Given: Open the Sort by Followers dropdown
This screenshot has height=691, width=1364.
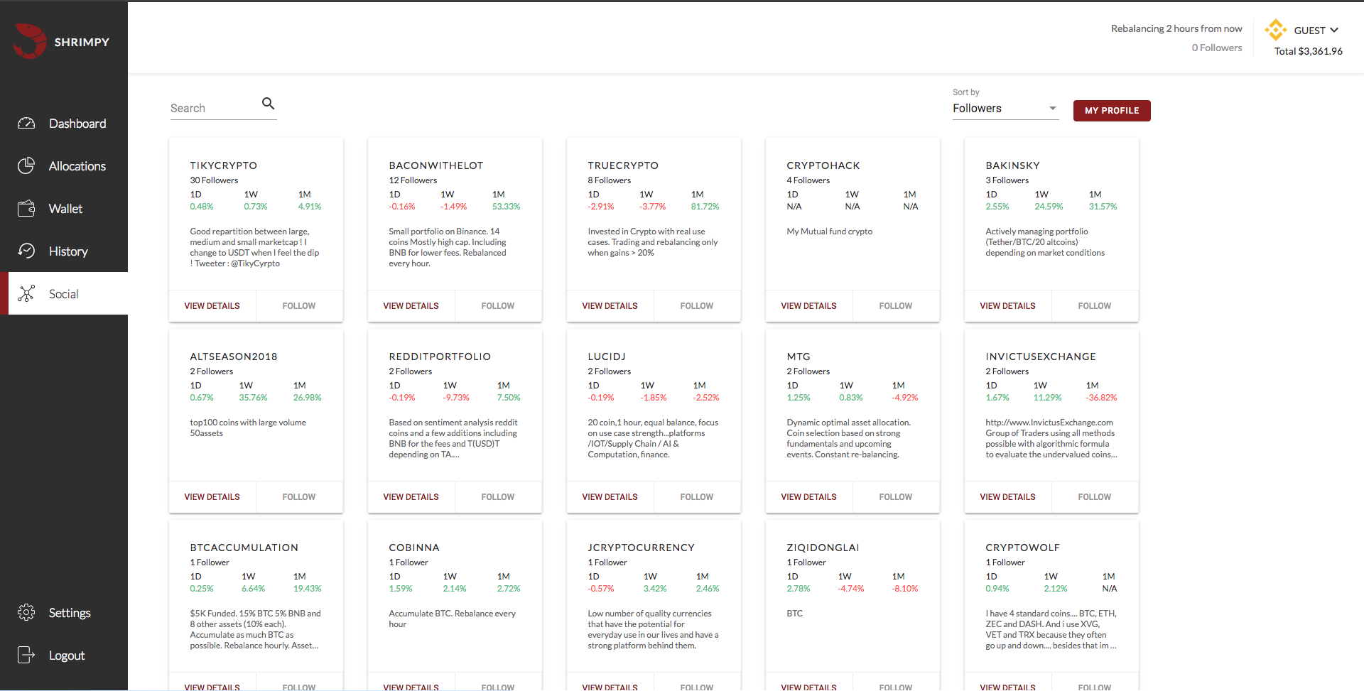Looking at the screenshot, I should pos(1004,109).
